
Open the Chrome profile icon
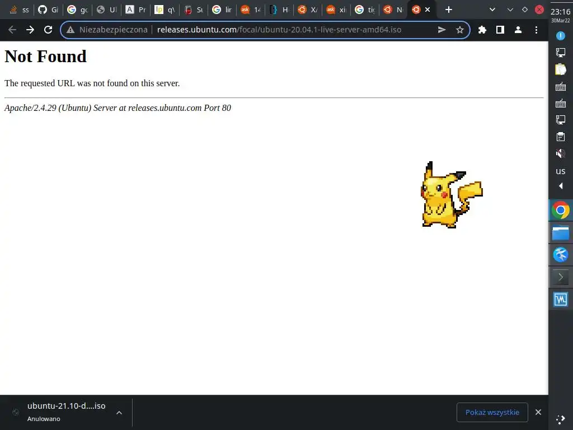pyautogui.click(x=518, y=30)
